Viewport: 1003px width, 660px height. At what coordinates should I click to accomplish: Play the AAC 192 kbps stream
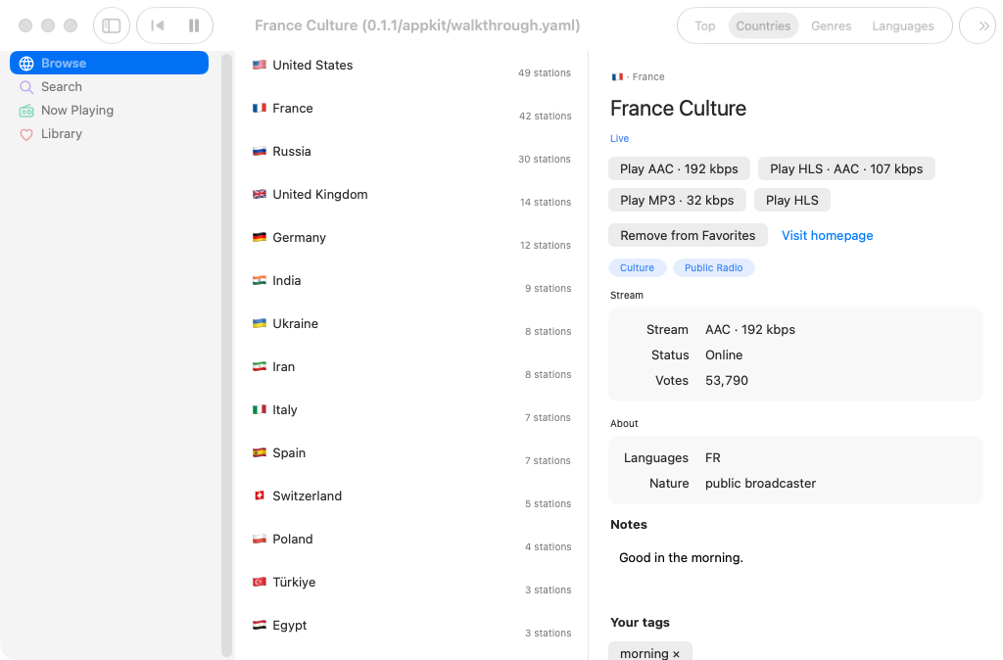click(x=679, y=168)
